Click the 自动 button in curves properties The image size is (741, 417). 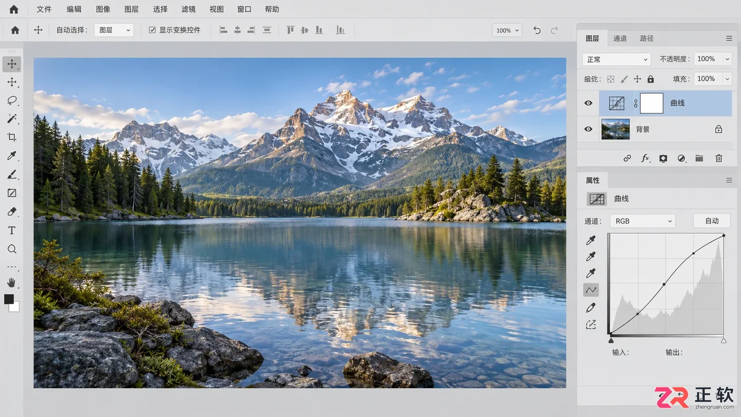pos(712,221)
